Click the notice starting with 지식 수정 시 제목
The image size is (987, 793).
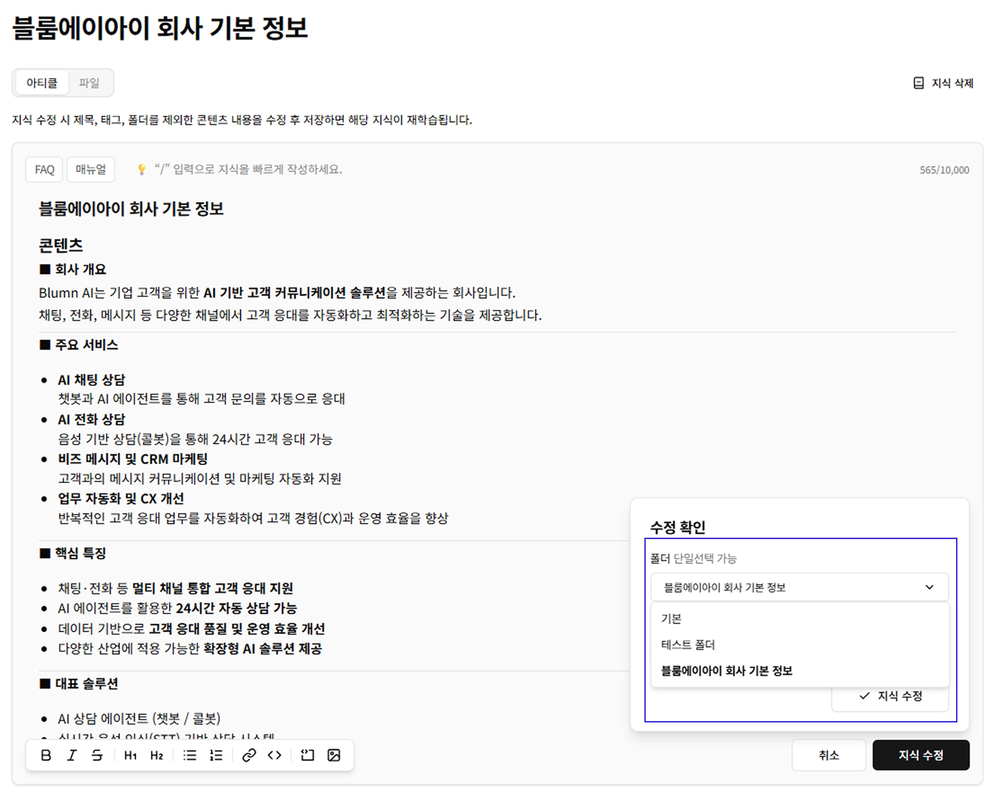tap(242, 120)
